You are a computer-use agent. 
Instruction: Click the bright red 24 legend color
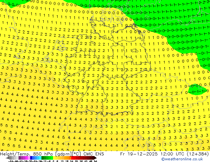(72, 158)
